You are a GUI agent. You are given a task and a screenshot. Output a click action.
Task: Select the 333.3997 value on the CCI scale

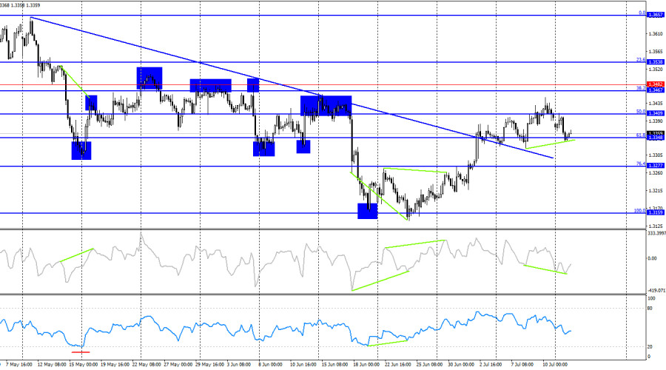tap(656, 233)
